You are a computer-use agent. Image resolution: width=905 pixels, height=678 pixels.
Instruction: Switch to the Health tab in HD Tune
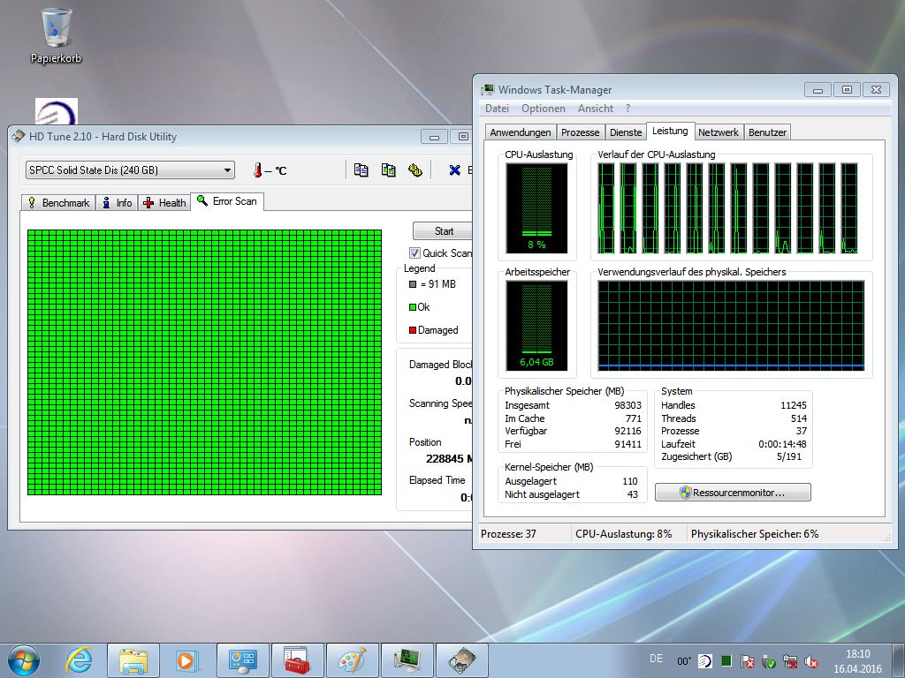(165, 203)
